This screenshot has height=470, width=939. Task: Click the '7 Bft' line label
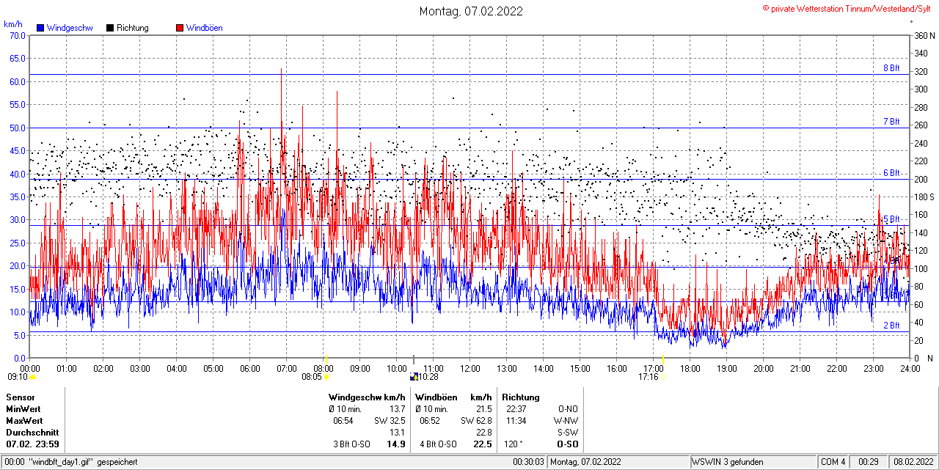click(x=891, y=122)
